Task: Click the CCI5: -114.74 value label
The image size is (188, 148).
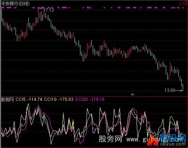Action: coord(29,99)
